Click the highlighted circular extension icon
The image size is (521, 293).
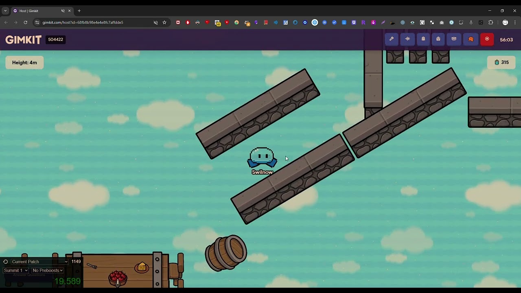click(x=315, y=22)
